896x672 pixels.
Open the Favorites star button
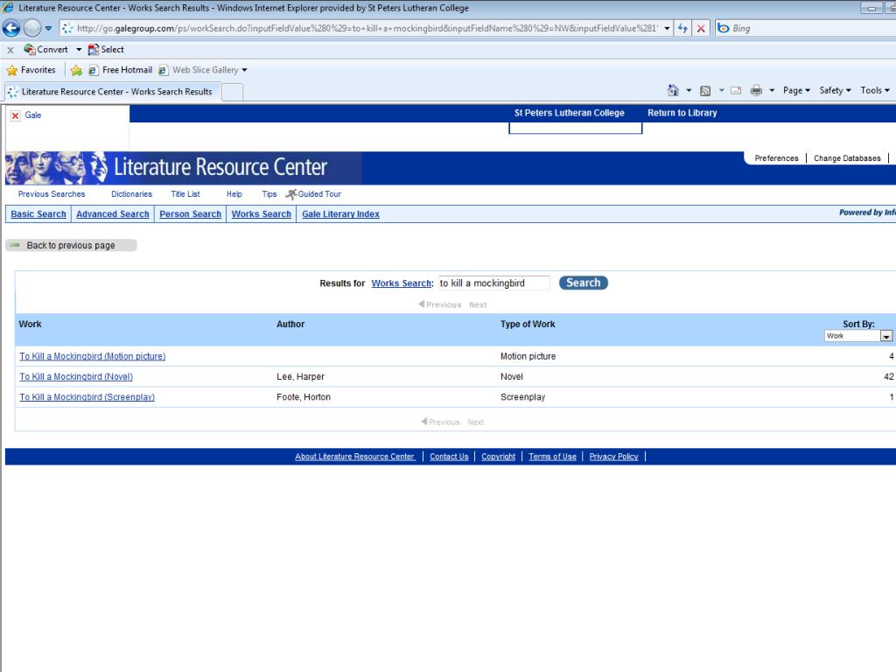pos(31,70)
